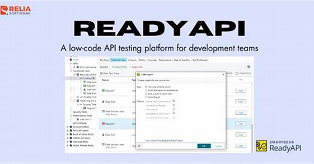Open the Coverage tab
This screenshot has width=314, height=164.
(x=152, y=60)
